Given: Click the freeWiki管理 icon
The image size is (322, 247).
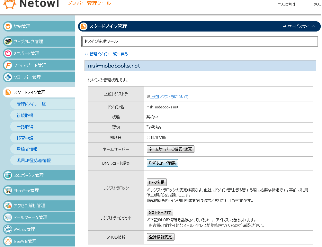Looking at the screenshot, I should [8, 241].
